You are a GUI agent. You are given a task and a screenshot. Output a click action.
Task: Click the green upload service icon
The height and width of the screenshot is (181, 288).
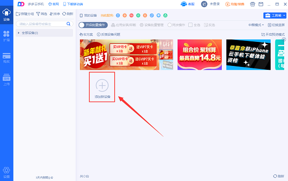[x=165, y=15]
